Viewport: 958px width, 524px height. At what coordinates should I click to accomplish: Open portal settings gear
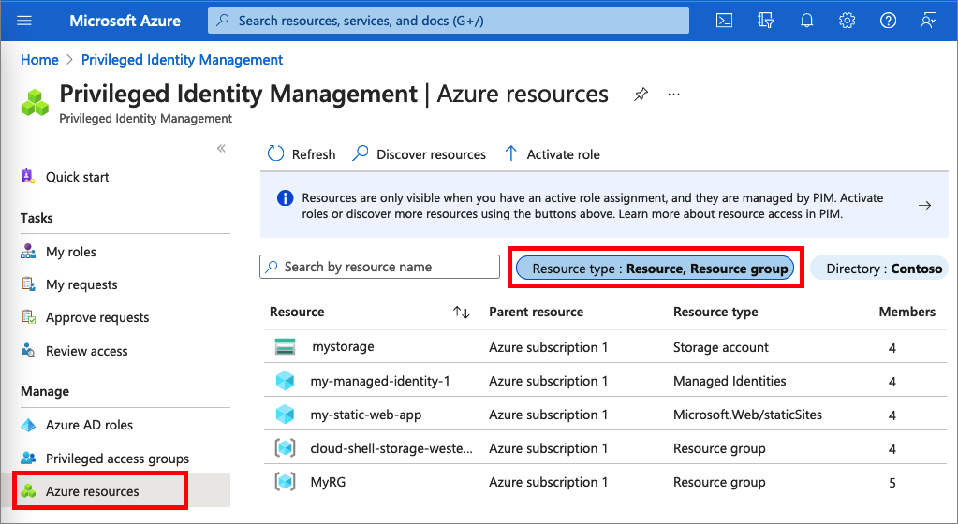pos(847,21)
